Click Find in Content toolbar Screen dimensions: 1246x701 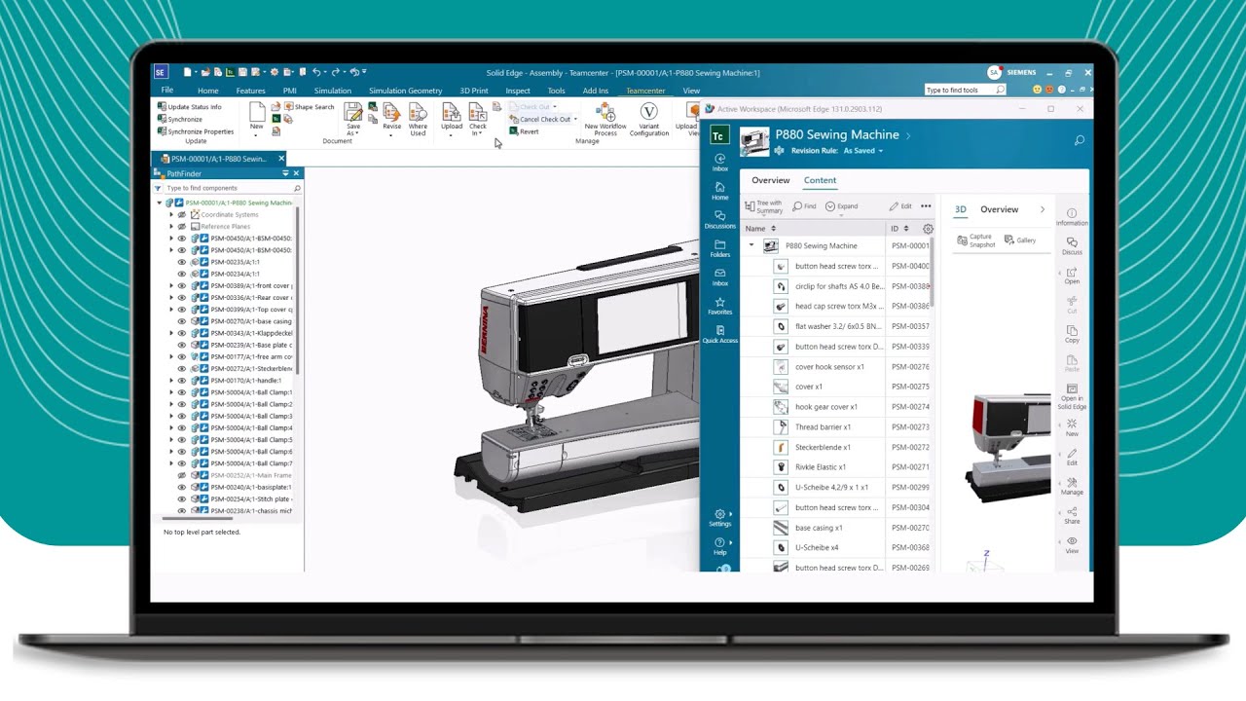tap(804, 206)
